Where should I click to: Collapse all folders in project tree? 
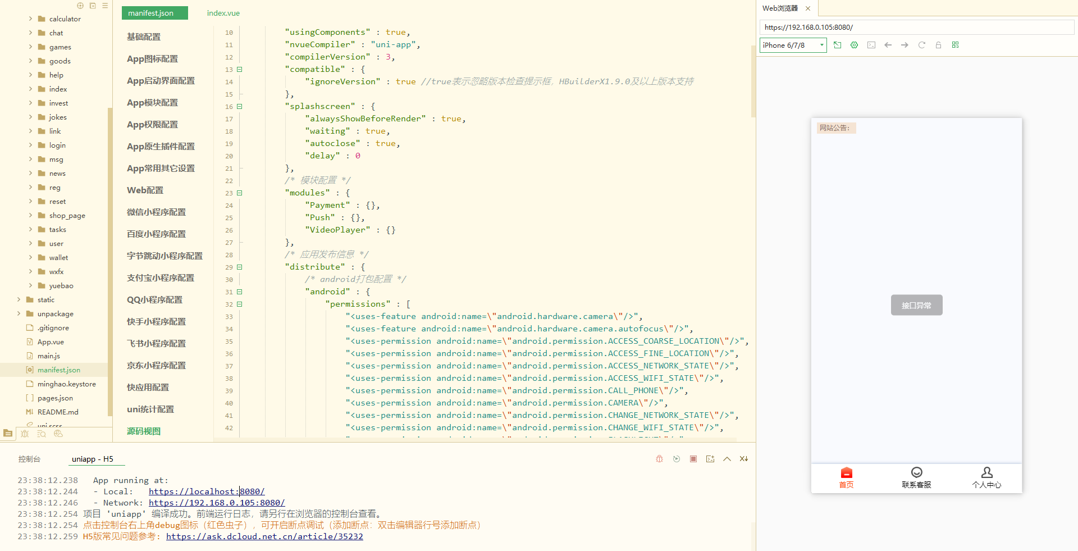point(93,6)
